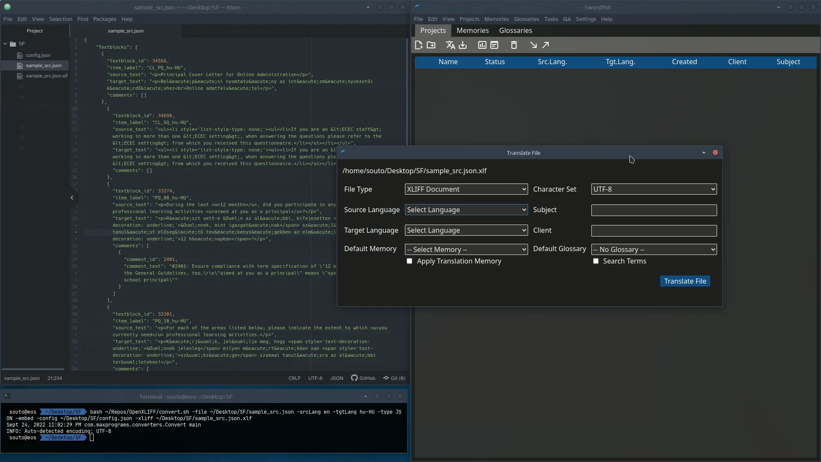Collapse the Translate File dialog
821x462 pixels.
click(703, 152)
